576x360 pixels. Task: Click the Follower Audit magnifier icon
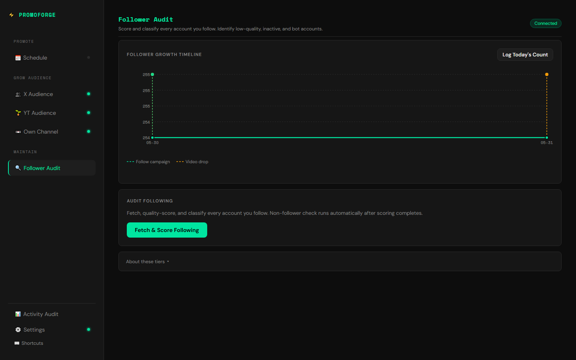[18, 168]
